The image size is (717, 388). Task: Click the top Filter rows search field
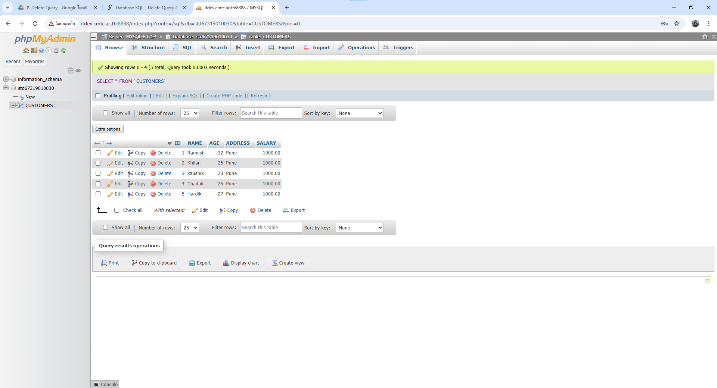pyautogui.click(x=271, y=113)
